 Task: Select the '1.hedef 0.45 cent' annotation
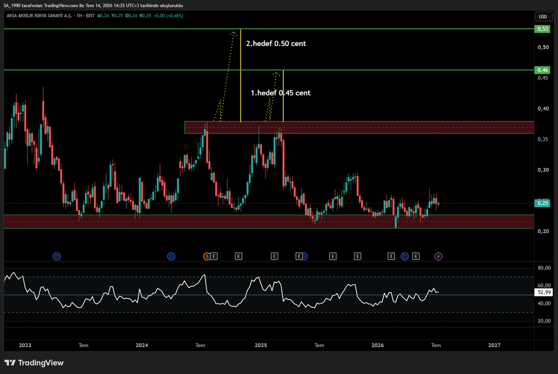[x=280, y=93]
